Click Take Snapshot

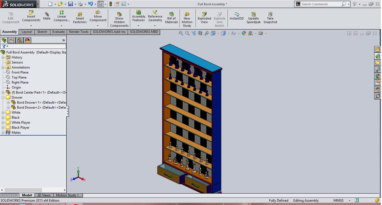[x=270, y=18]
